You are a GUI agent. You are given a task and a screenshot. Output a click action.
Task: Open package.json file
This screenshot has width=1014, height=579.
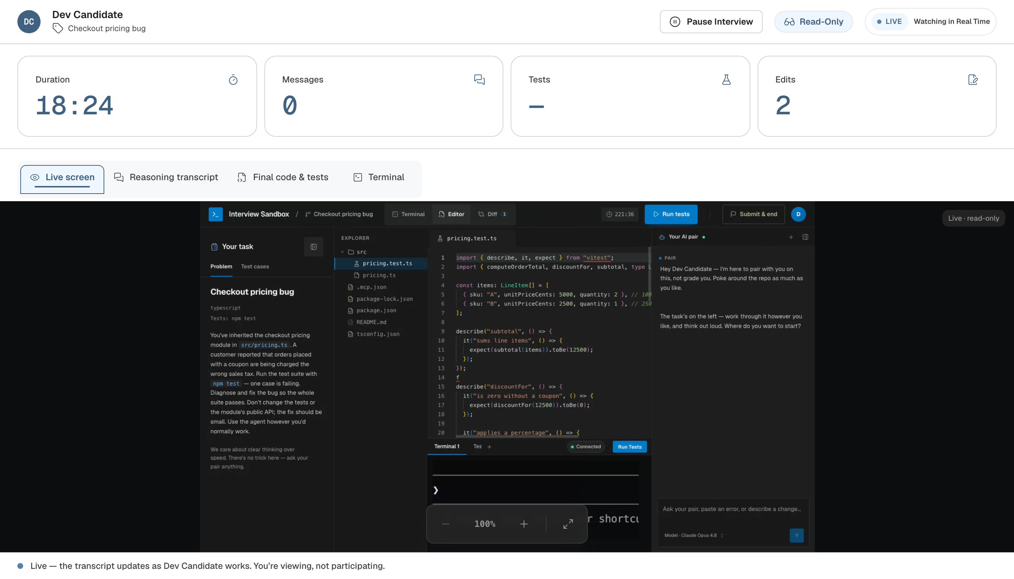[381, 310]
